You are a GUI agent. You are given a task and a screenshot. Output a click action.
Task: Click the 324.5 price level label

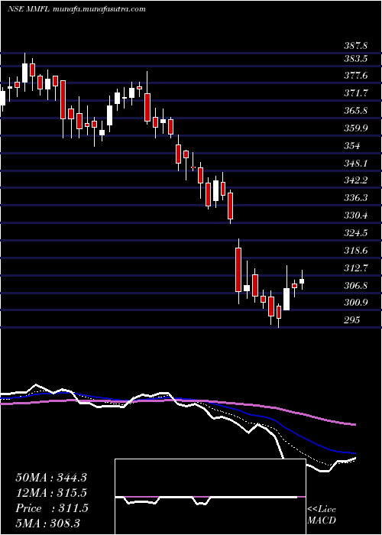click(354, 233)
